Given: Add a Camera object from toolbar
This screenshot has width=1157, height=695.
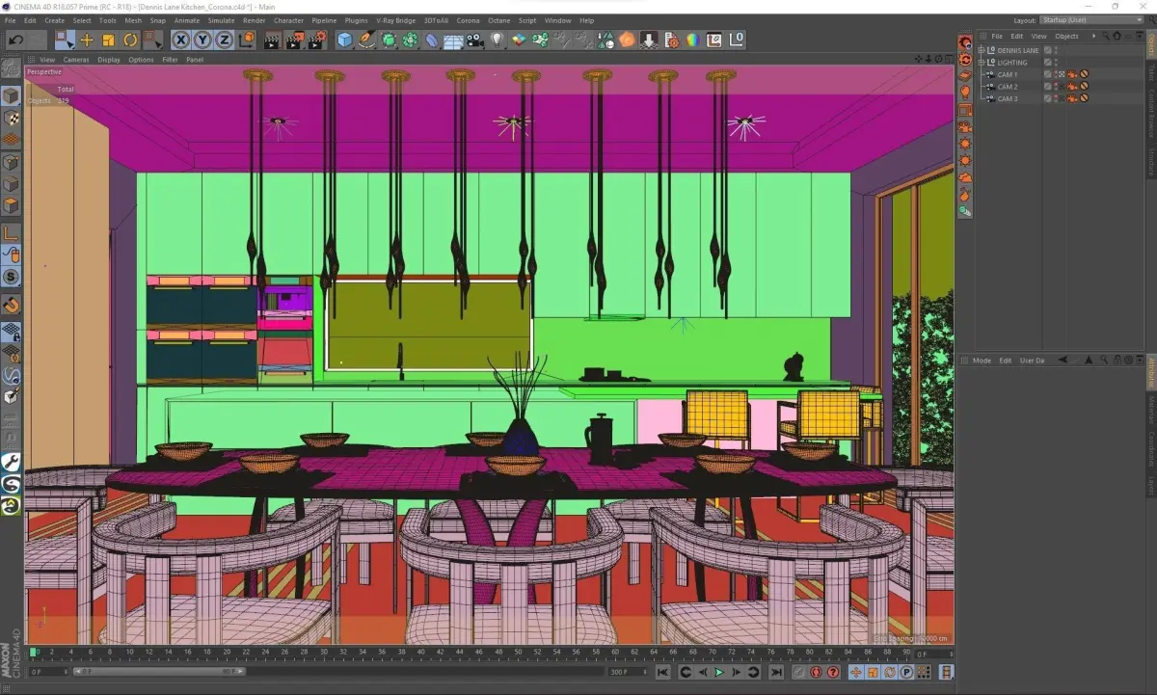Looking at the screenshot, I should [x=474, y=40].
